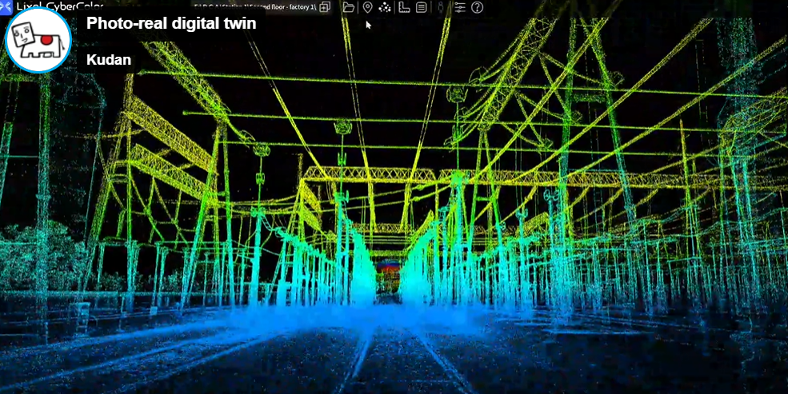Open the 'Photo-real digital twin' video title

pyautogui.click(x=171, y=23)
